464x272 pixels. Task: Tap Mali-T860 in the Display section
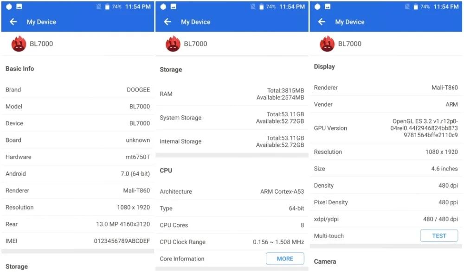[445, 88]
